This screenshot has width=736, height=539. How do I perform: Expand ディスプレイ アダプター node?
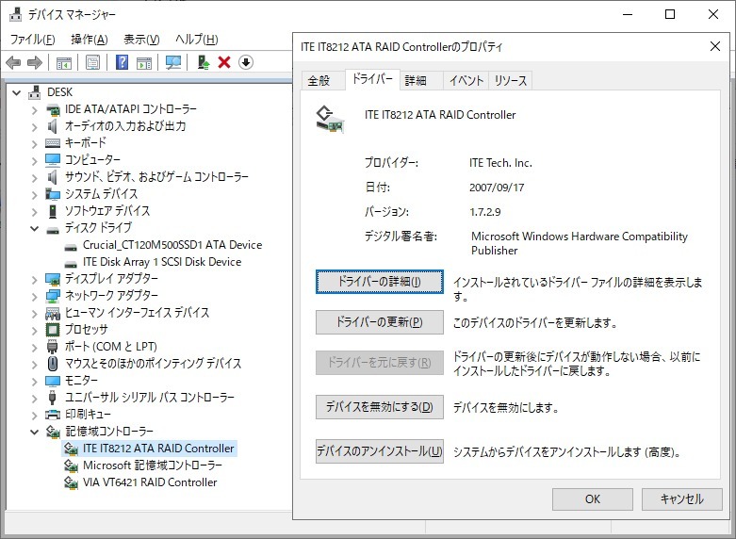(x=34, y=280)
